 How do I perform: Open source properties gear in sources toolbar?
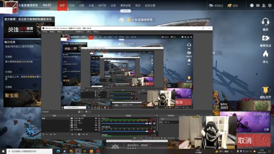tap(79, 134)
